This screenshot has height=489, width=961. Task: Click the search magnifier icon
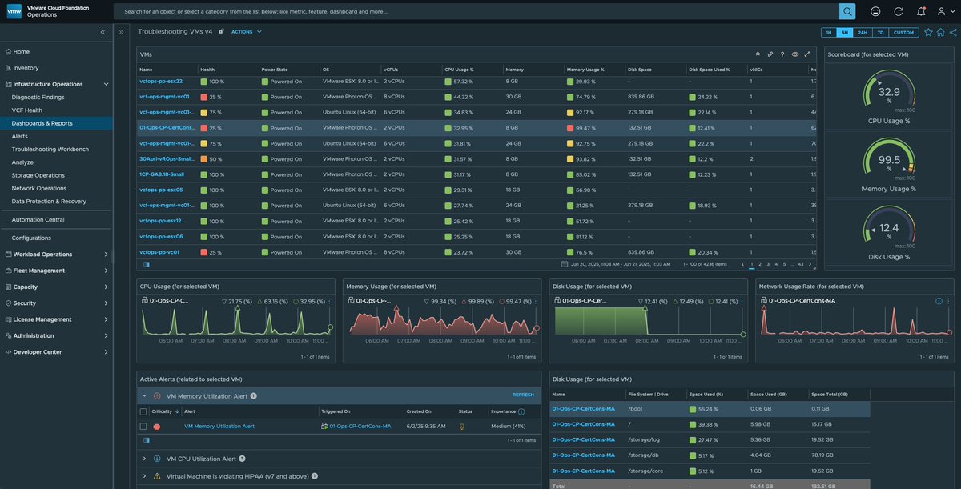tap(847, 11)
